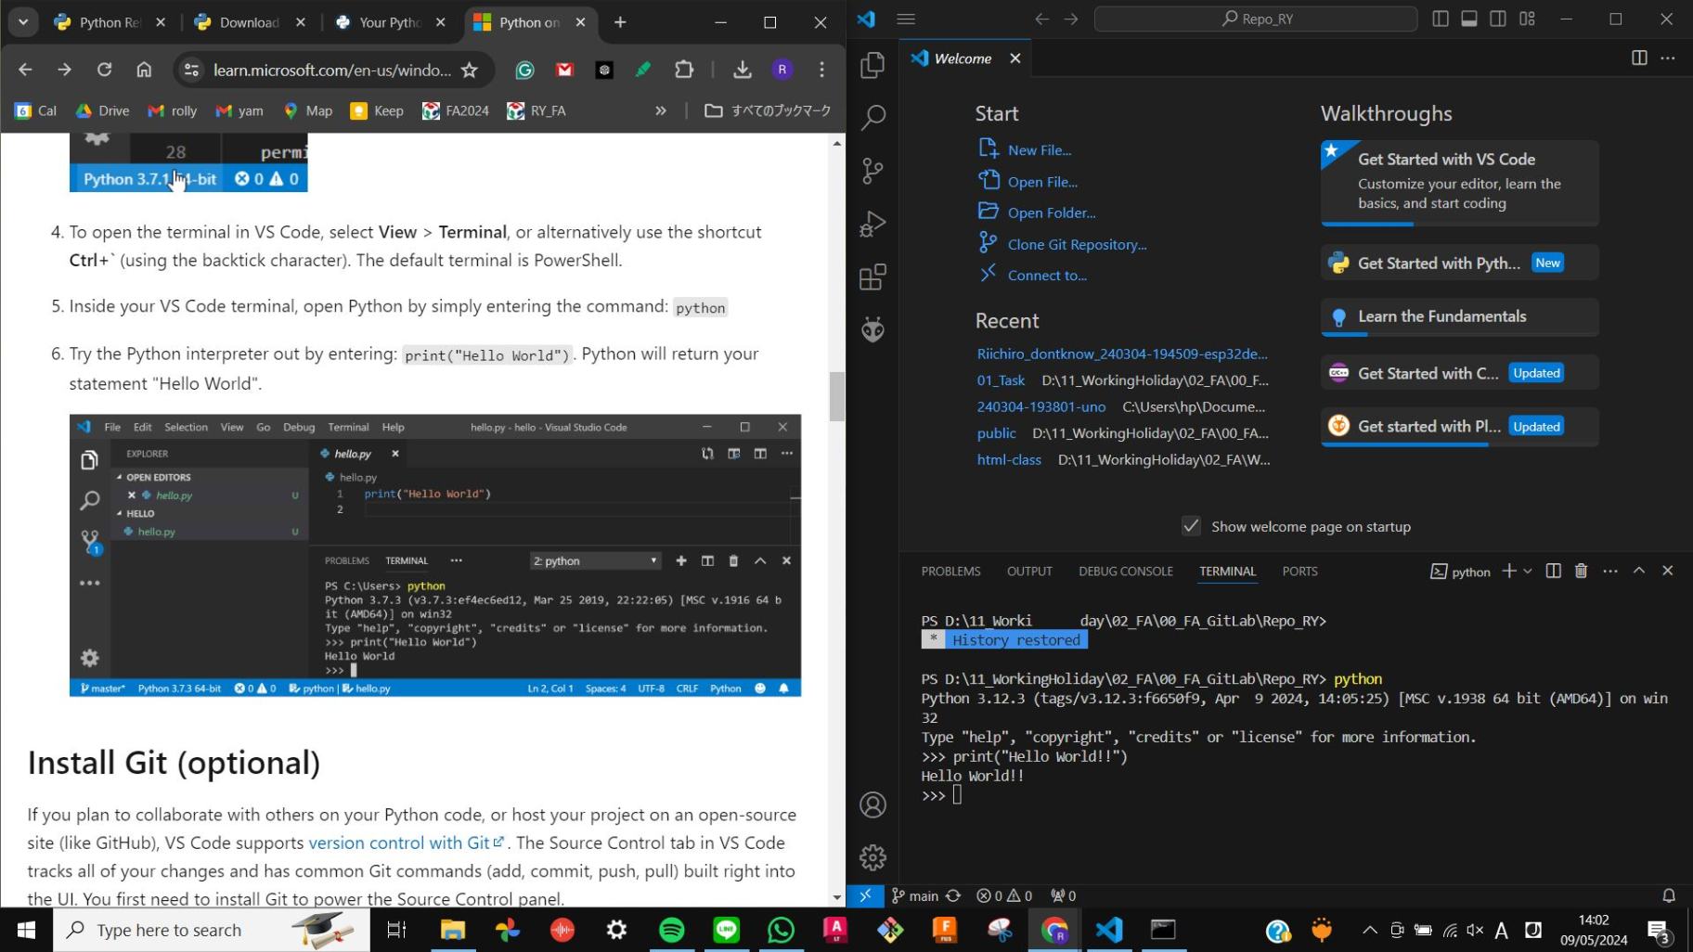Click the notifications bell in status bar

(x=1668, y=895)
